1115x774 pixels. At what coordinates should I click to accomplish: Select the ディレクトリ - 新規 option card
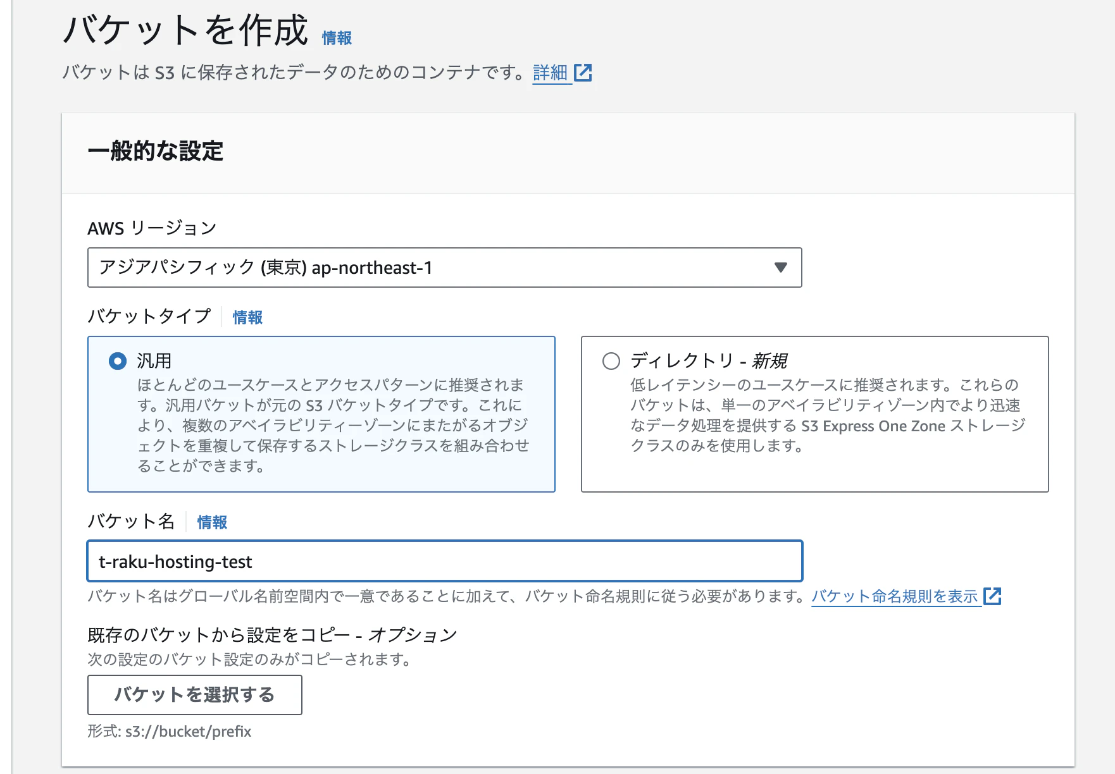(814, 414)
